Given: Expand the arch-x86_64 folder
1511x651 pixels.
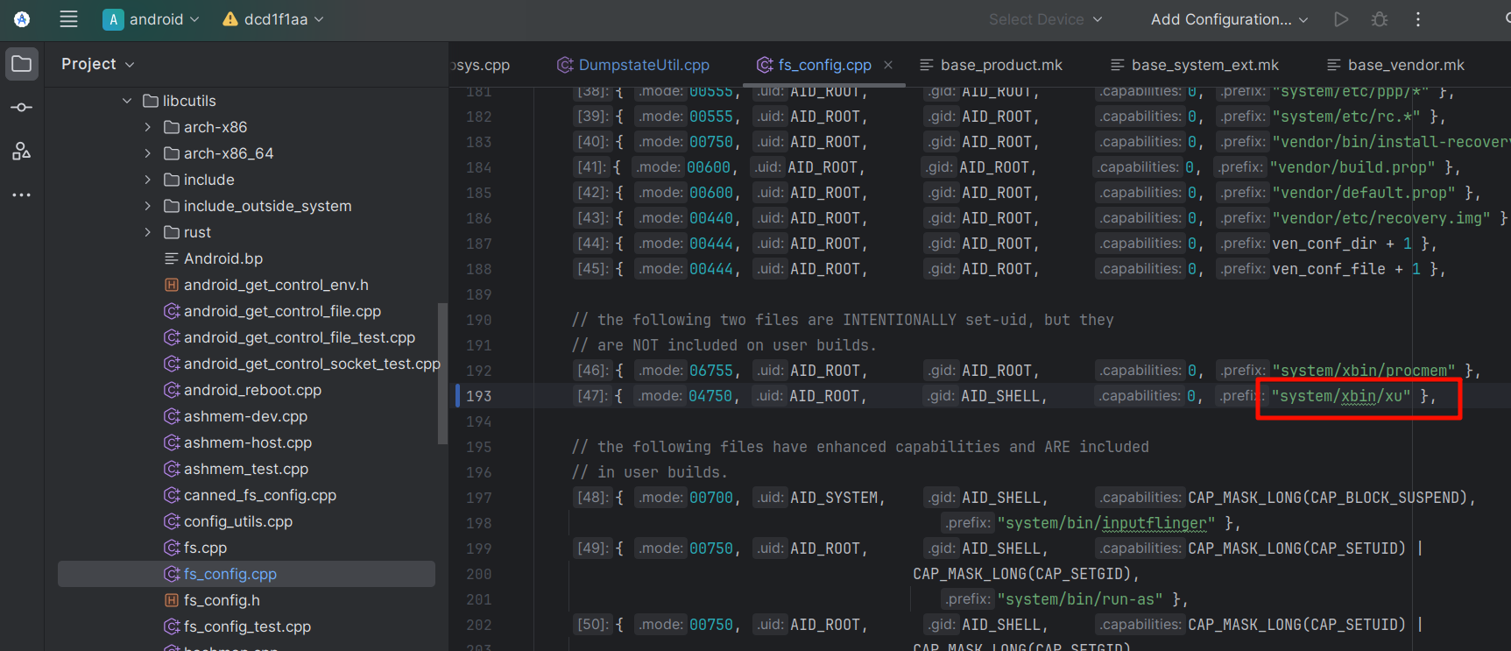Looking at the screenshot, I should click(x=148, y=153).
